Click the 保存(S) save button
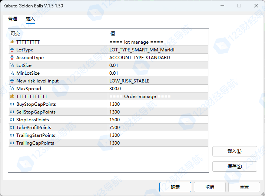Viewport: 265px width, 196px height. point(235,166)
